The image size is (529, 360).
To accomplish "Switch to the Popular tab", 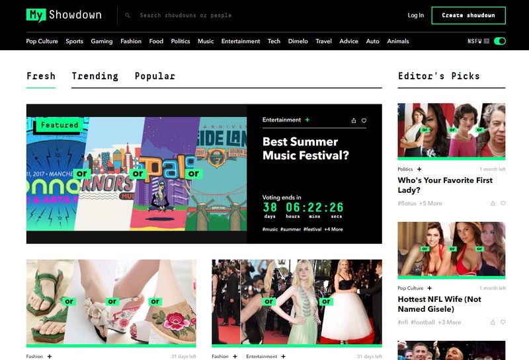I will [x=155, y=76].
